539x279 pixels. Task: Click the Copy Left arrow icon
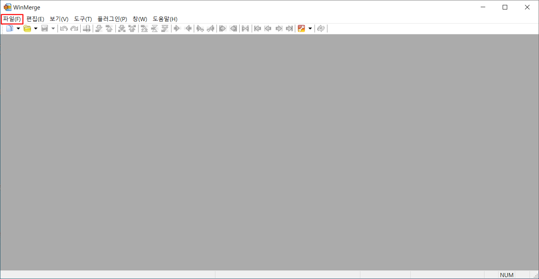(188, 28)
